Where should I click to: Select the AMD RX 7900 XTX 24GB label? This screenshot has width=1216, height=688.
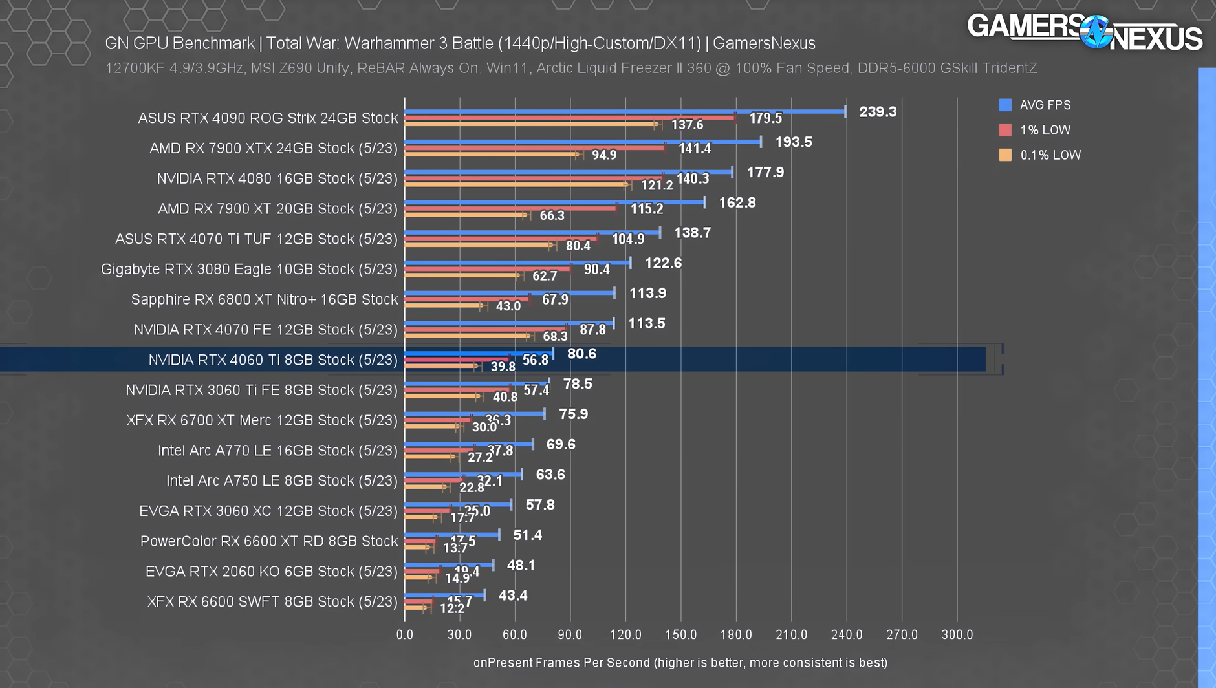click(274, 149)
